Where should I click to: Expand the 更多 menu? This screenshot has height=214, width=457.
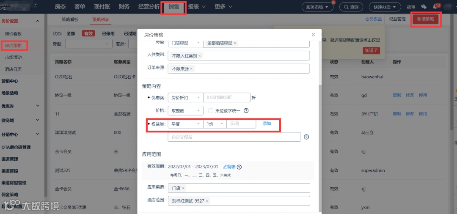pos(223,6)
